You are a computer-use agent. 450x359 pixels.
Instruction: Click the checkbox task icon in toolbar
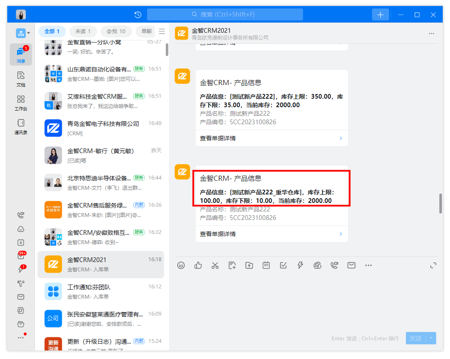pos(283,265)
